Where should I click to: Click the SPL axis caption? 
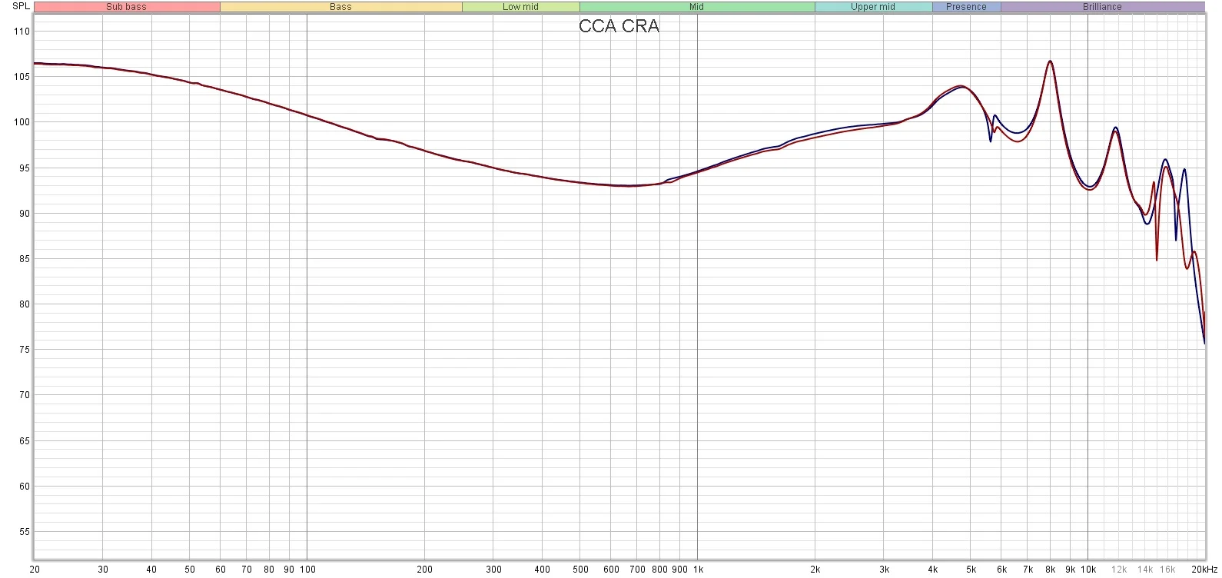(x=21, y=6)
